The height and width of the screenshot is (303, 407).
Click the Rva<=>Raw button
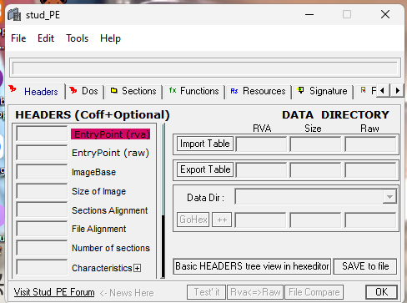click(255, 292)
